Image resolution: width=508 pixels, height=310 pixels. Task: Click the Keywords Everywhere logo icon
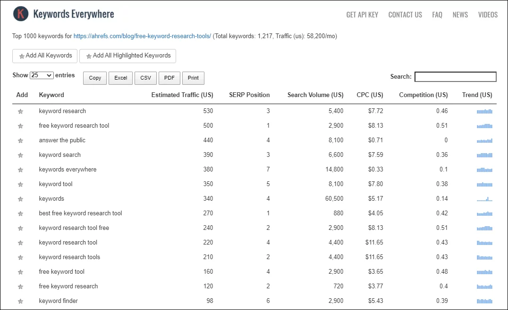(20, 14)
